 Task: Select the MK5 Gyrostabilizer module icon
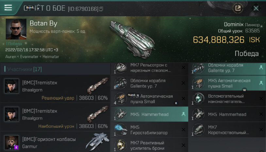point(121,130)
